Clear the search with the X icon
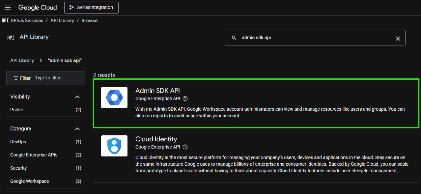 (x=398, y=38)
